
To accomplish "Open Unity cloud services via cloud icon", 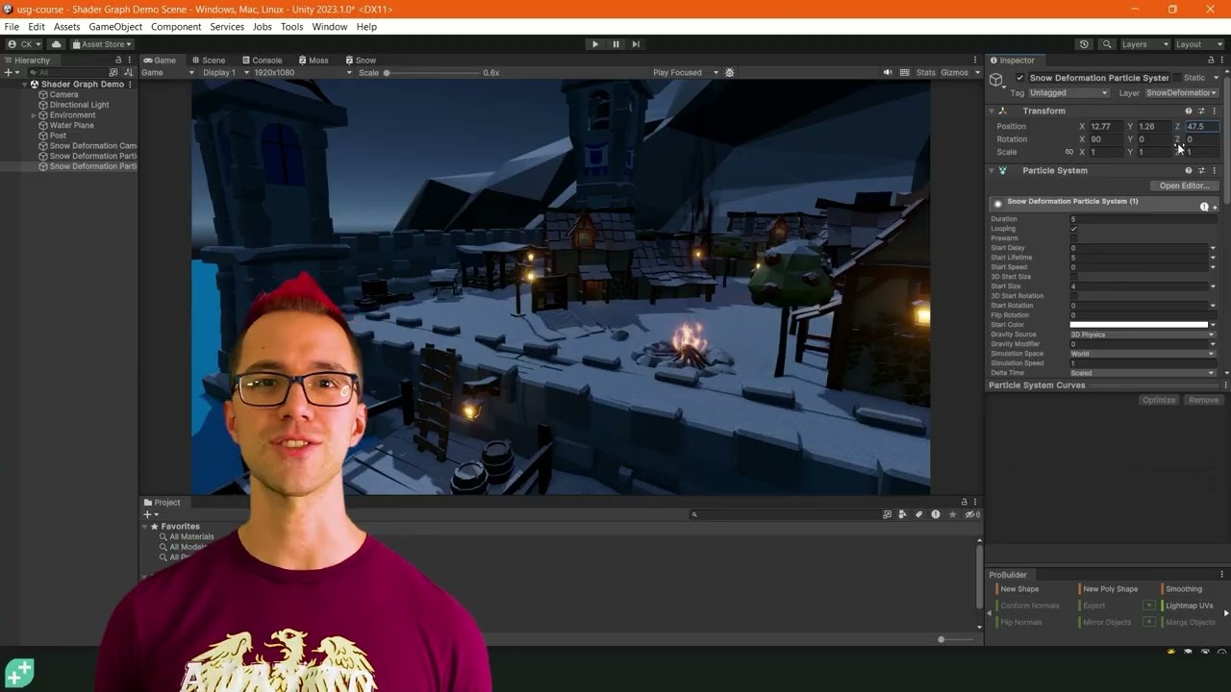I will [x=57, y=44].
